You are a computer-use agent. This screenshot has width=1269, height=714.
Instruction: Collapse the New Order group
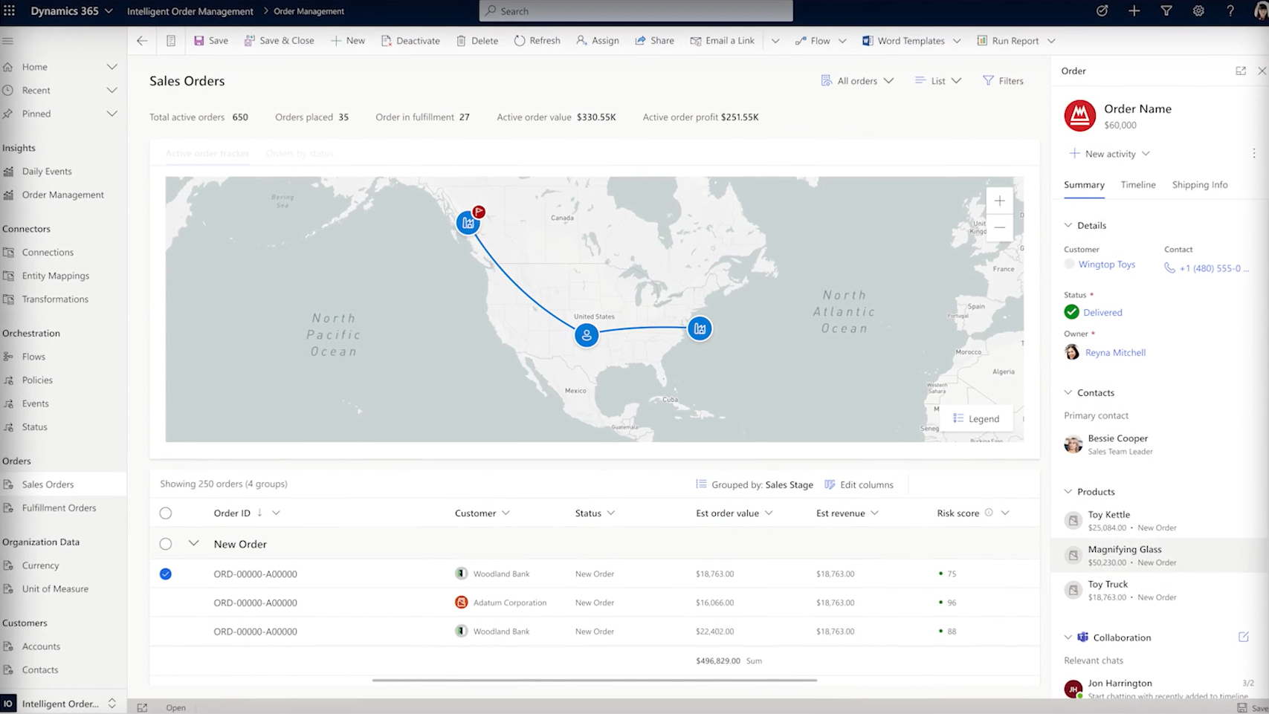[193, 544]
